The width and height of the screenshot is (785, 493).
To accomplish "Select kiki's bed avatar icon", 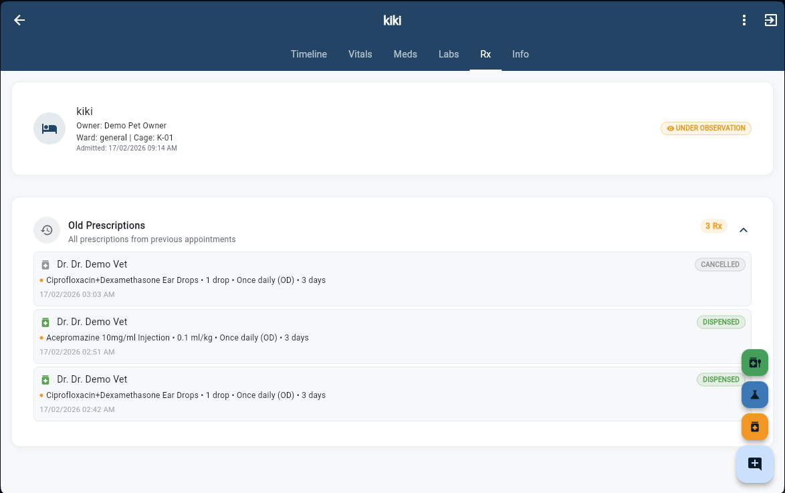I will (x=49, y=128).
